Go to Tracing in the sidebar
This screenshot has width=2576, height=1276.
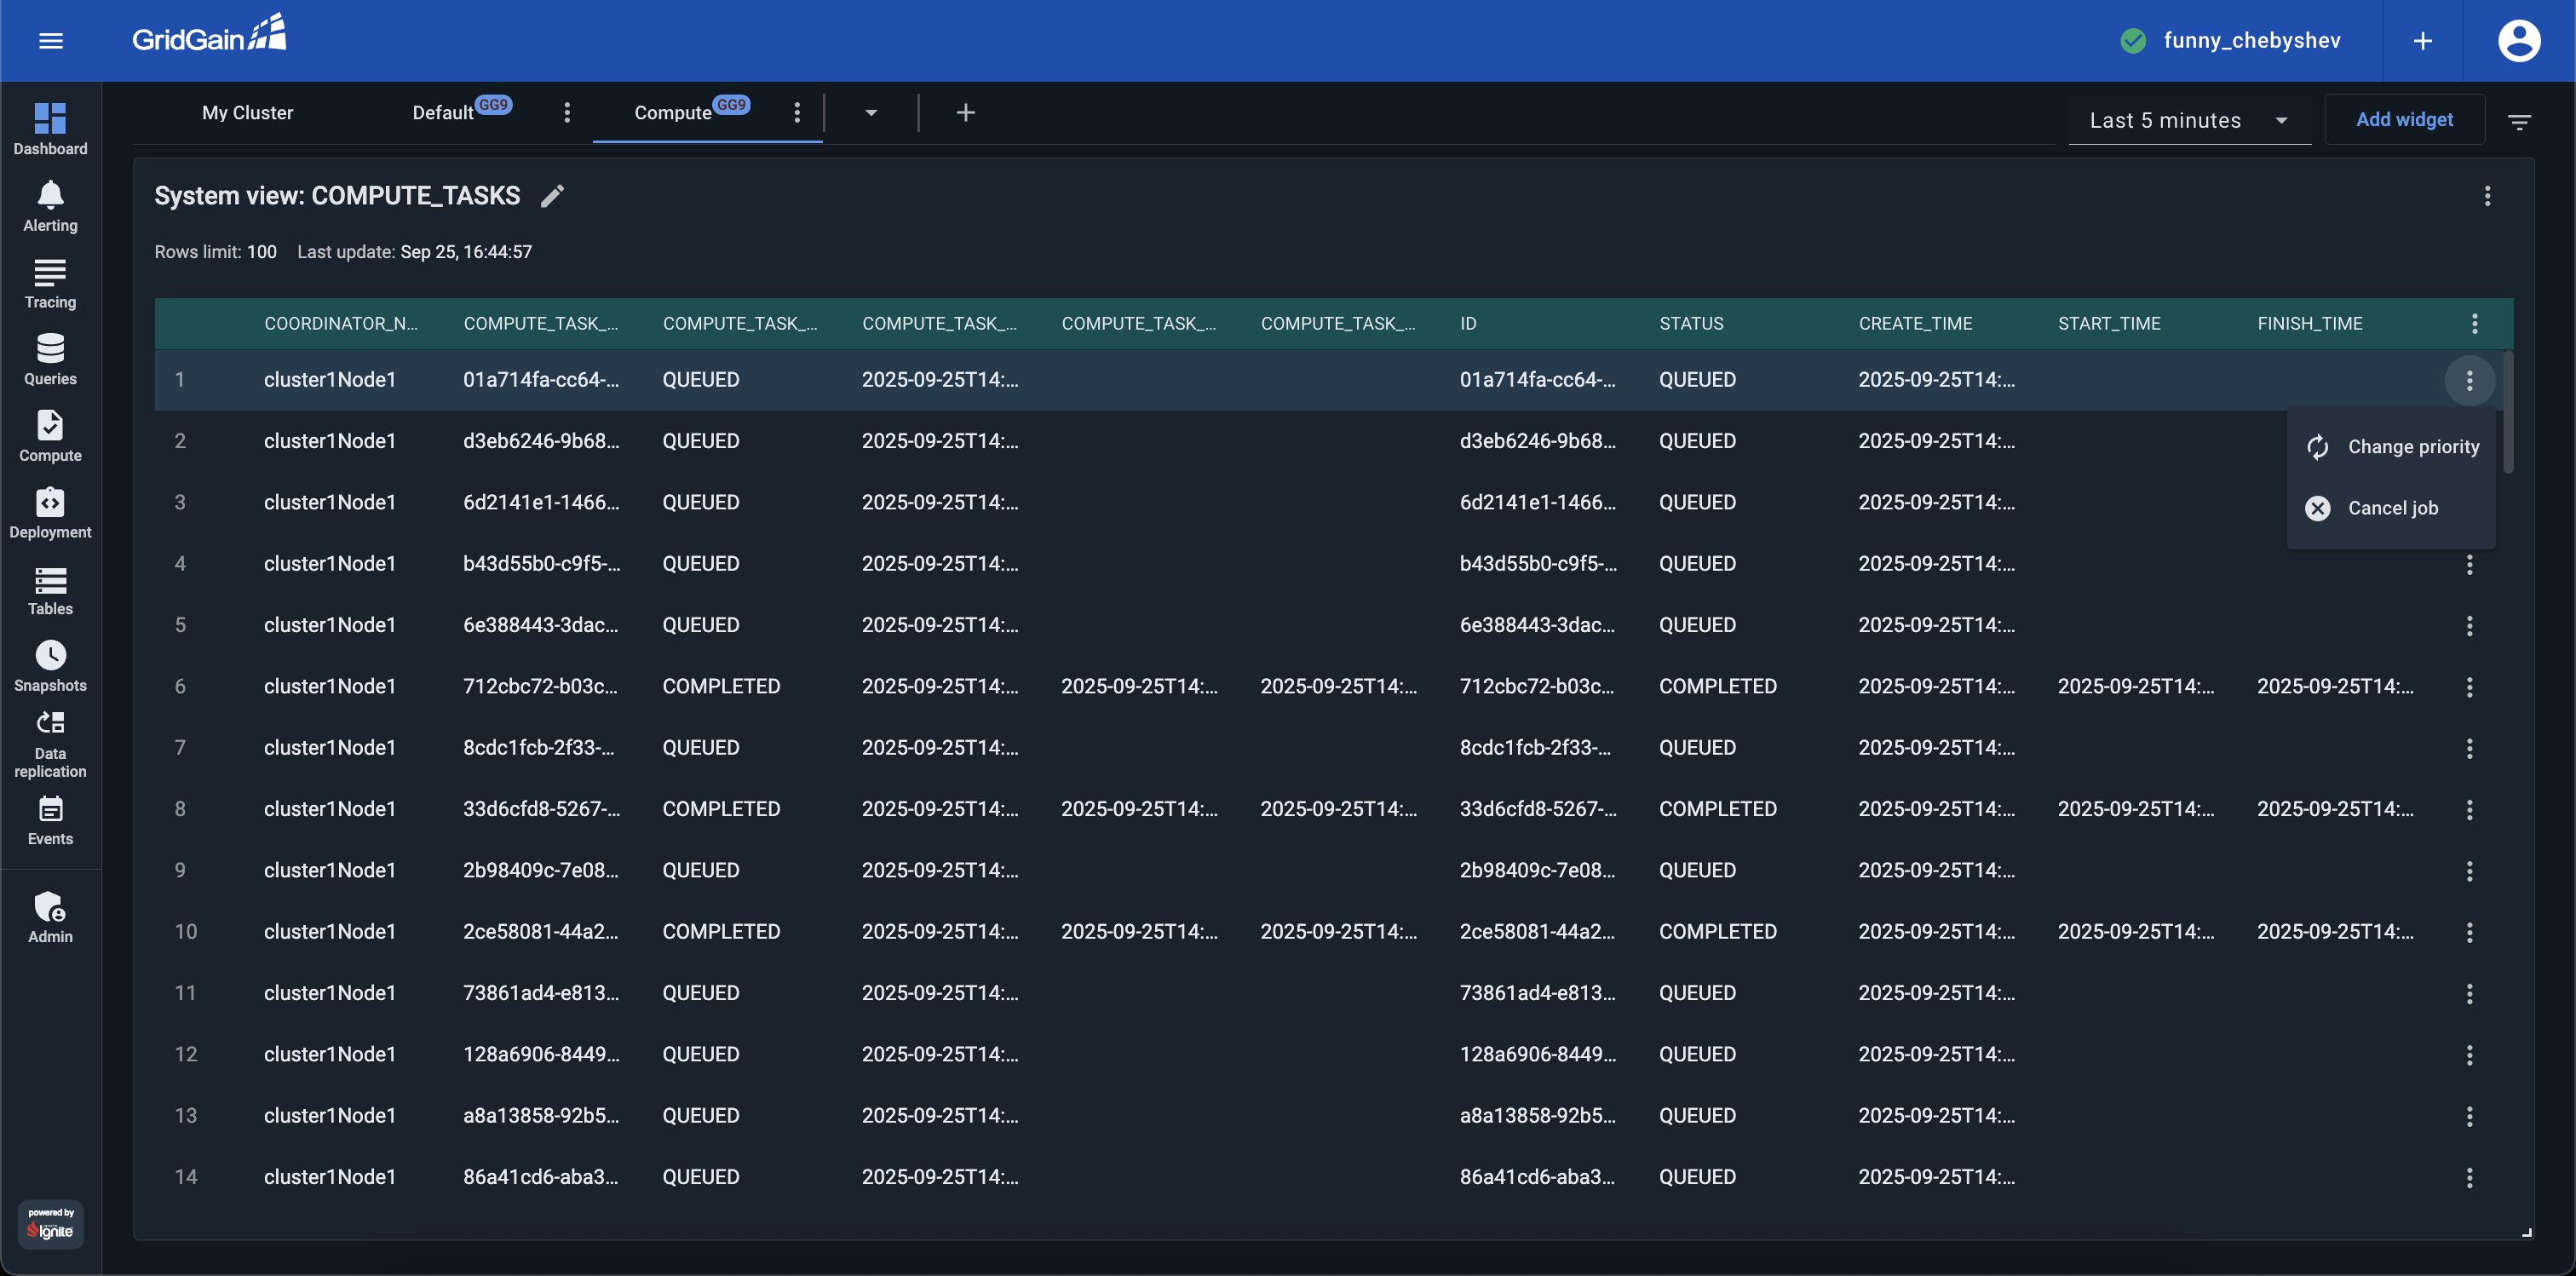click(x=50, y=284)
